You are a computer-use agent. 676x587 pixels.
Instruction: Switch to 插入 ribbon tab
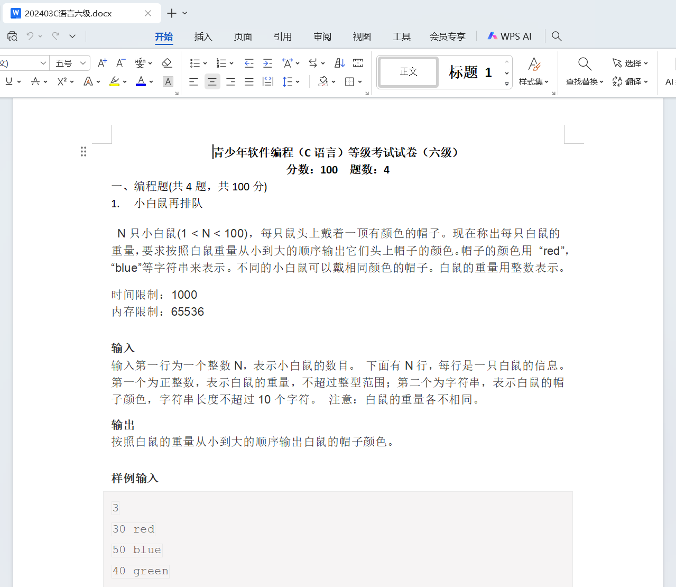[203, 36]
